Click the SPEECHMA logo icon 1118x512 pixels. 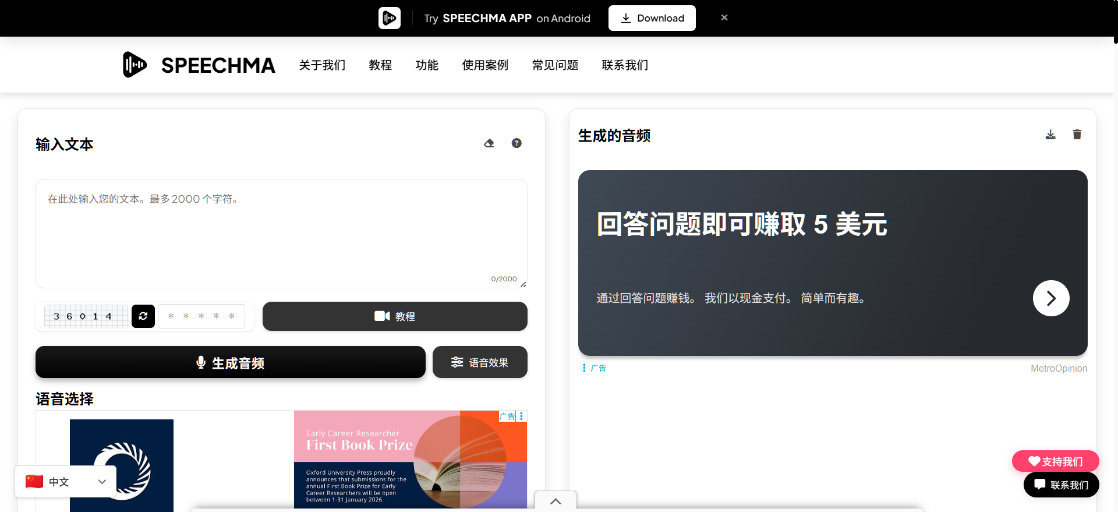[x=135, y=65]
